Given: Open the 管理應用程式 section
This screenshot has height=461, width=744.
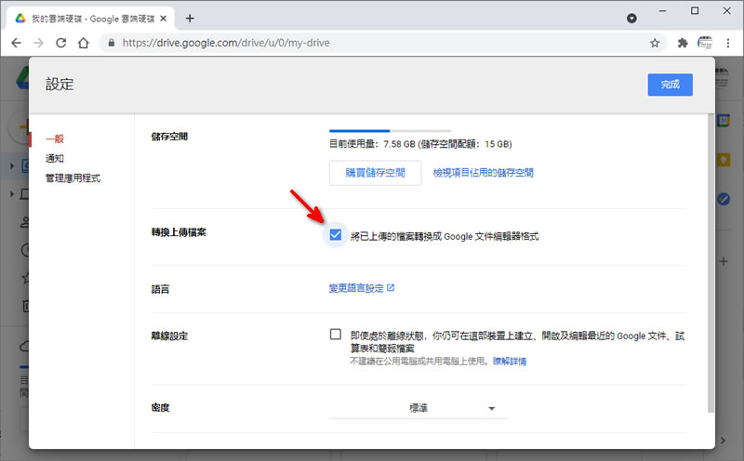Looking at the screenshot, I should [73, 178].
